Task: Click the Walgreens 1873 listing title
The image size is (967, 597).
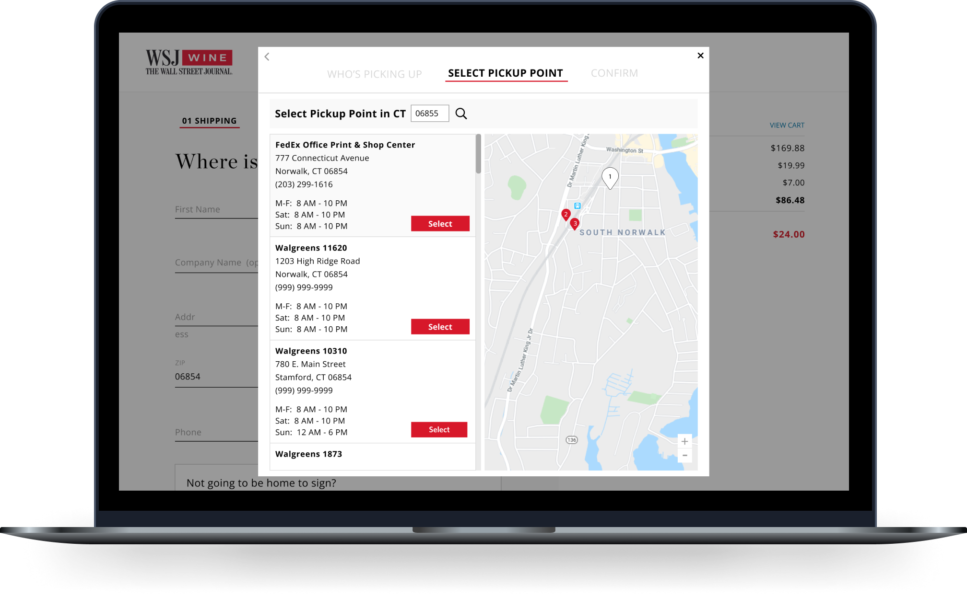Action: coord(309,454)
